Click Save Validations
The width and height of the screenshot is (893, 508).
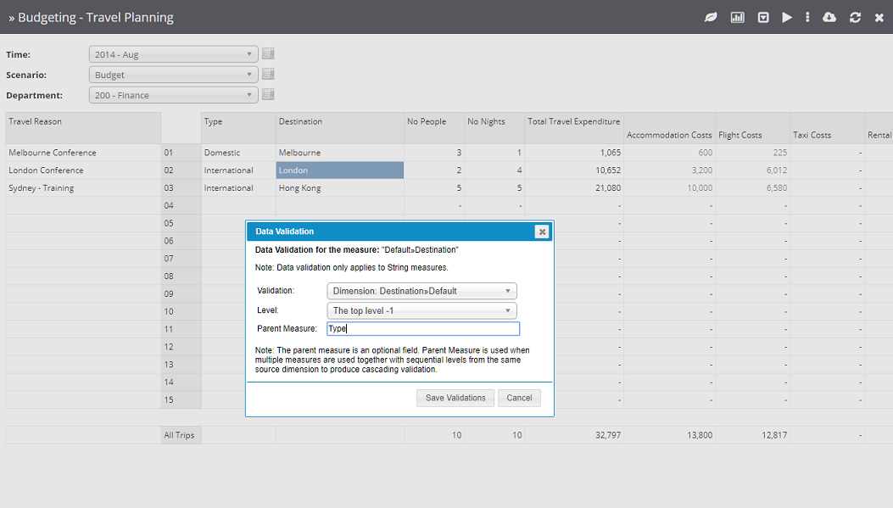point(455,398)
